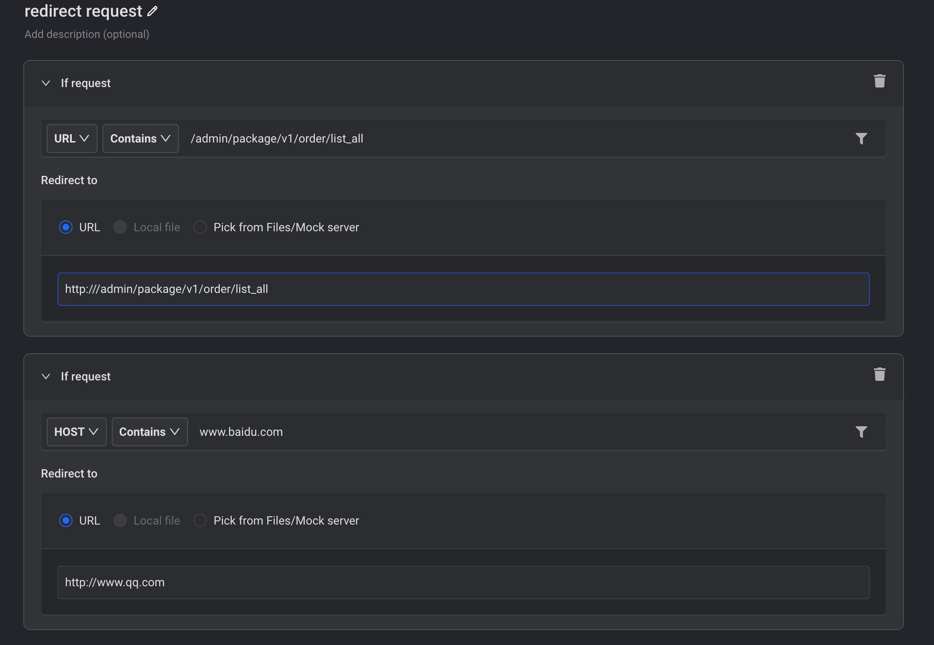Open Contains operator dropdown in the HOST rule
Viewport: 934px width, 645px height.
(149, 432)
